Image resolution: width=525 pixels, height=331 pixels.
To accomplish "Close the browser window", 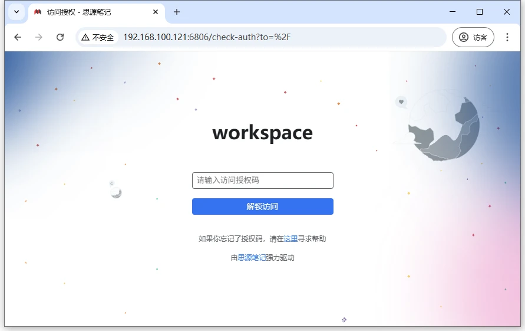I will [x=507, y=12].
